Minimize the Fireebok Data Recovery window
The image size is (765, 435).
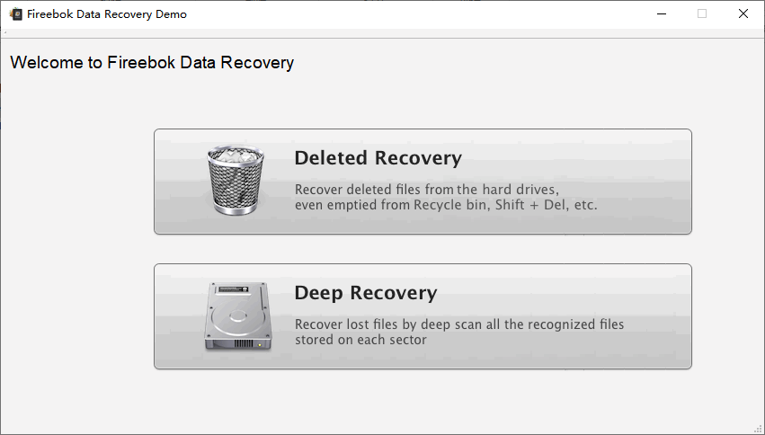pos(662,14)
